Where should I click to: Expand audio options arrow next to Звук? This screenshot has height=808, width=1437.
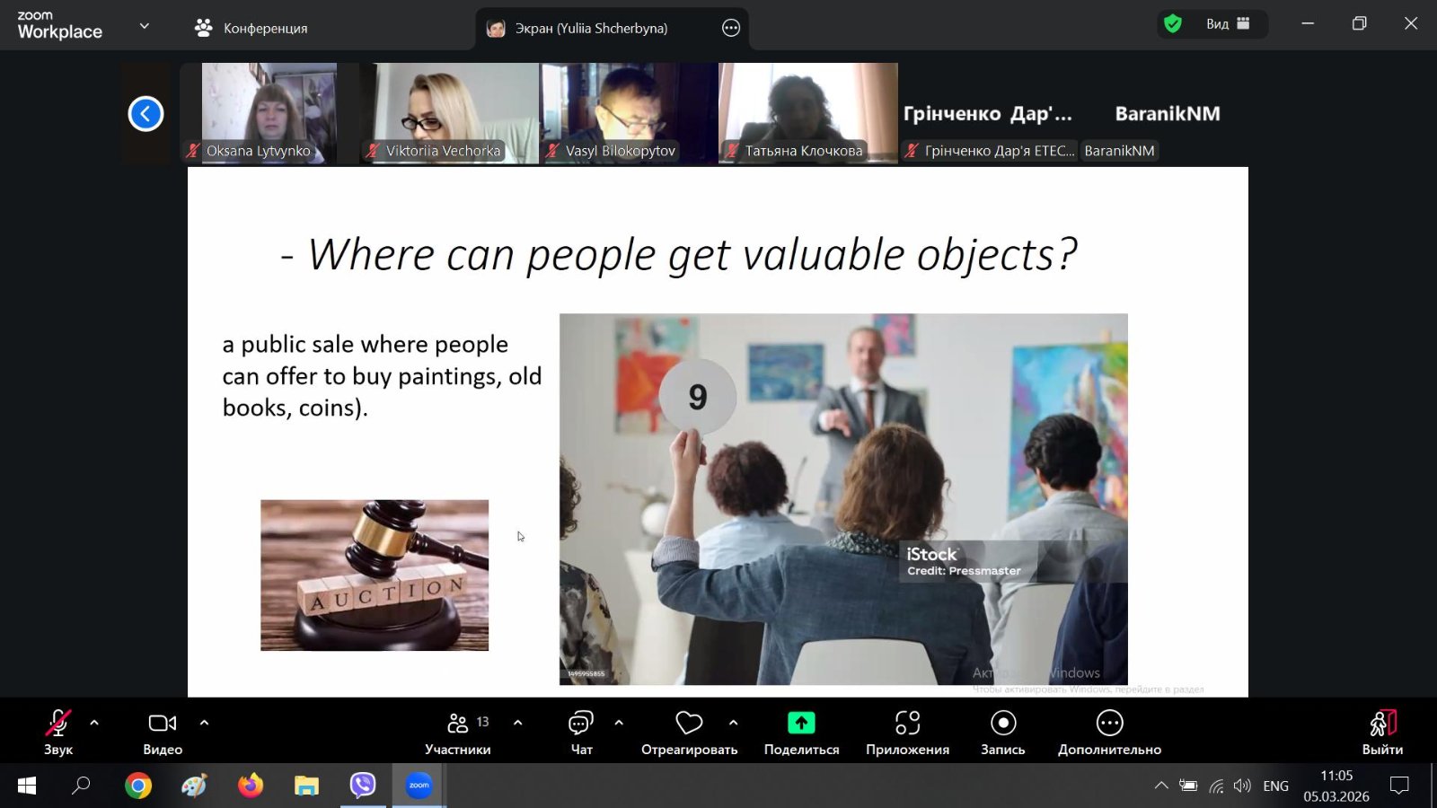(x=94, y=723)
